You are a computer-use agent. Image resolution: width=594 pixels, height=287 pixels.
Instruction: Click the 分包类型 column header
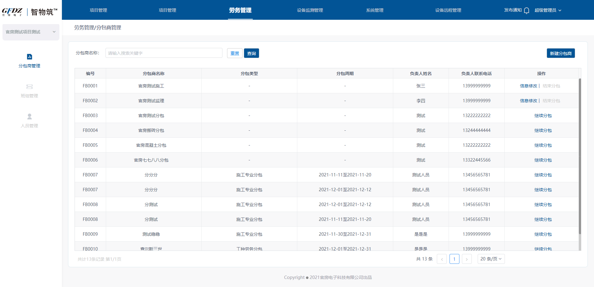point(249,74)
